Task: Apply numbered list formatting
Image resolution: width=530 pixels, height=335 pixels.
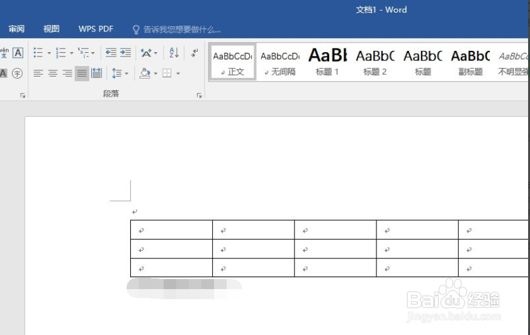Action: 61,53
